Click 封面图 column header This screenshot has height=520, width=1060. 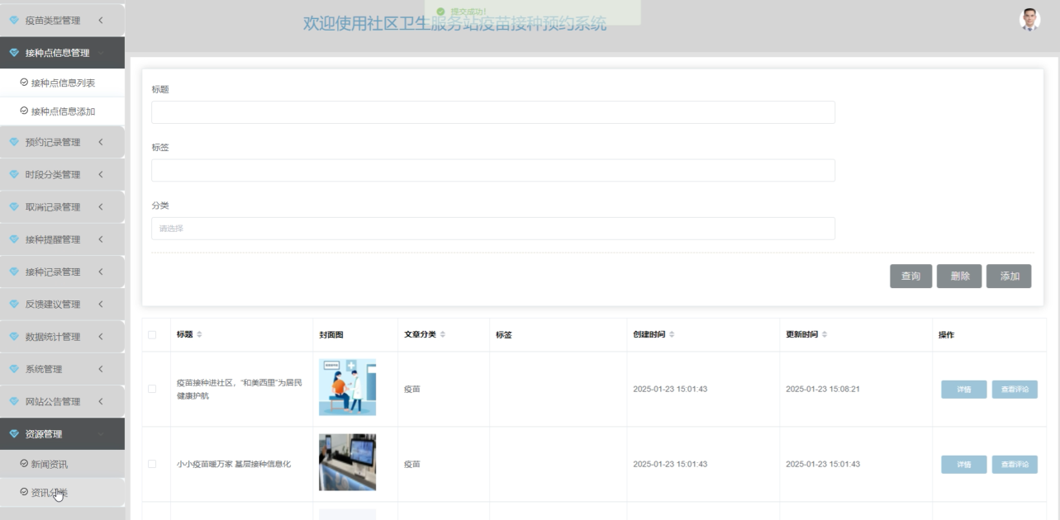[330, 334]
